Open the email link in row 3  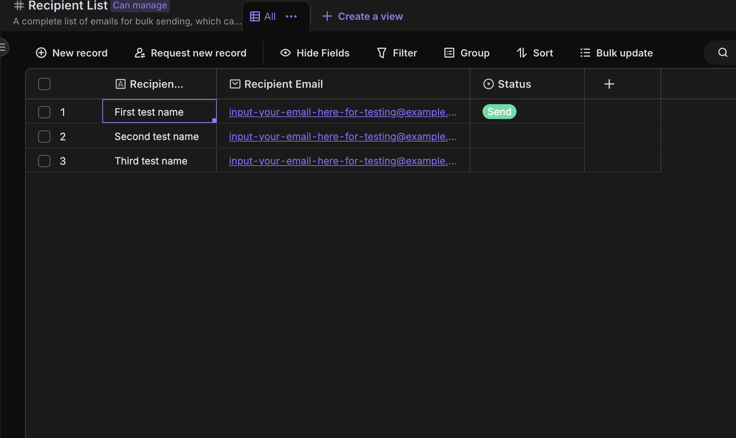(343, 161)
